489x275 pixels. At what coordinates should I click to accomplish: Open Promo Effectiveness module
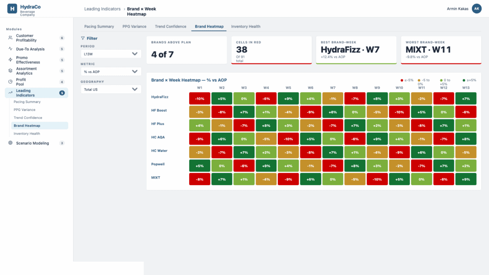36,60
